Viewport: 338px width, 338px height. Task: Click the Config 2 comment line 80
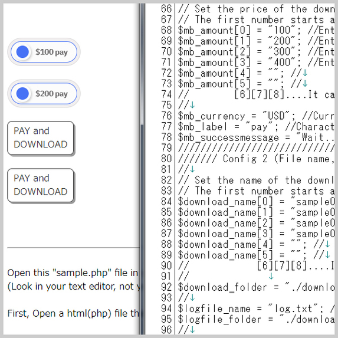(256, 159)
